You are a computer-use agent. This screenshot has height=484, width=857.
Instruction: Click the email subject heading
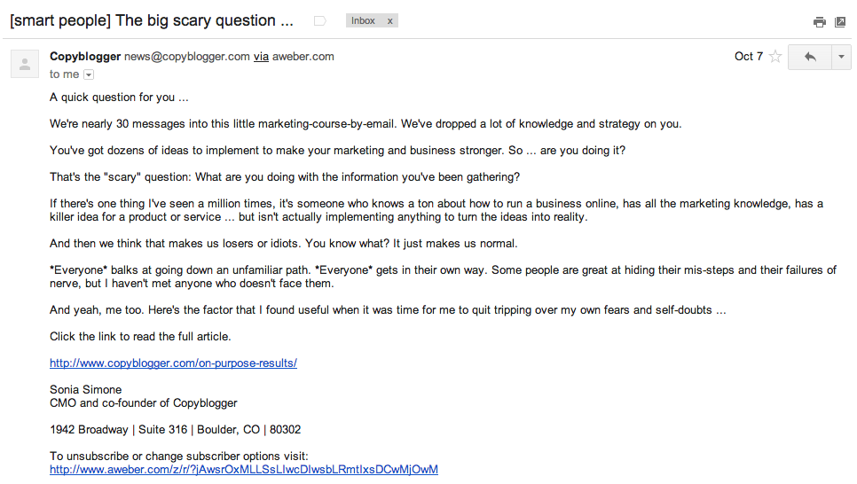coord(152,20)
